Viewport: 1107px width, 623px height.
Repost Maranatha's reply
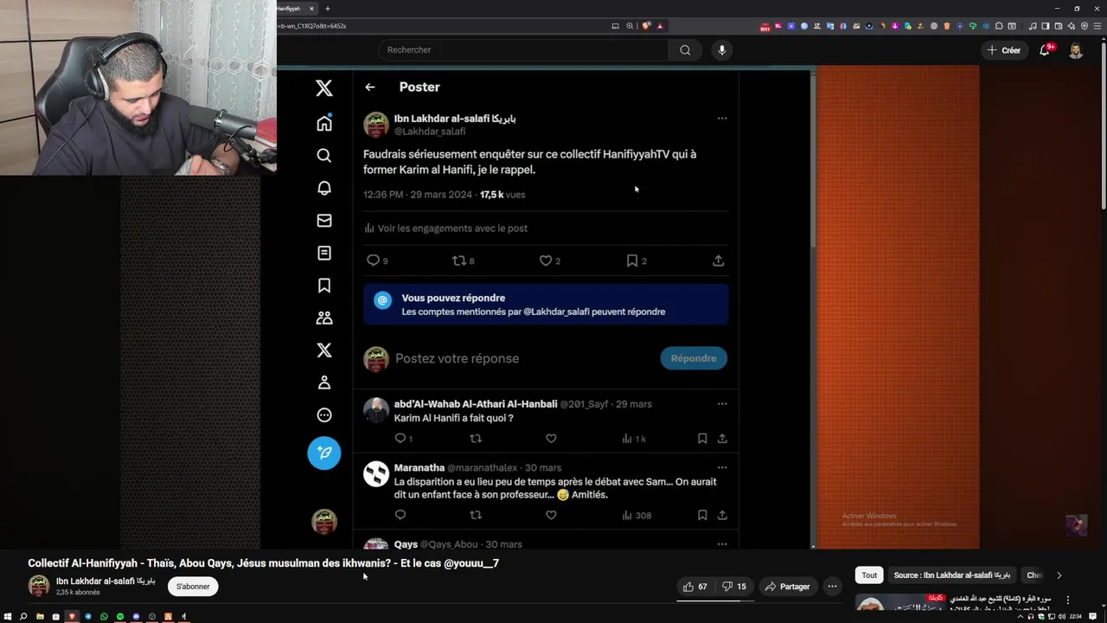476,515
